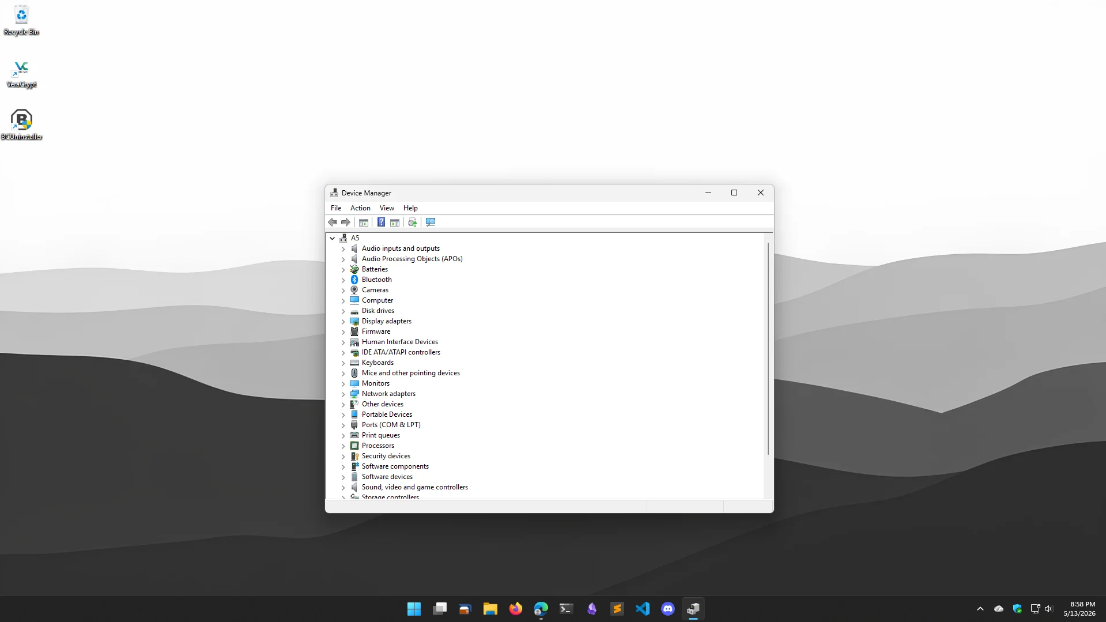
Task: Select the Monitors label in the tree
Action: (x=376, y=383)
